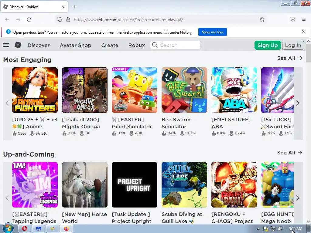Click the '[Trials of 200] Mighty Omega' title
Viewport: 311px width, 233px height.
click(81, 123)
